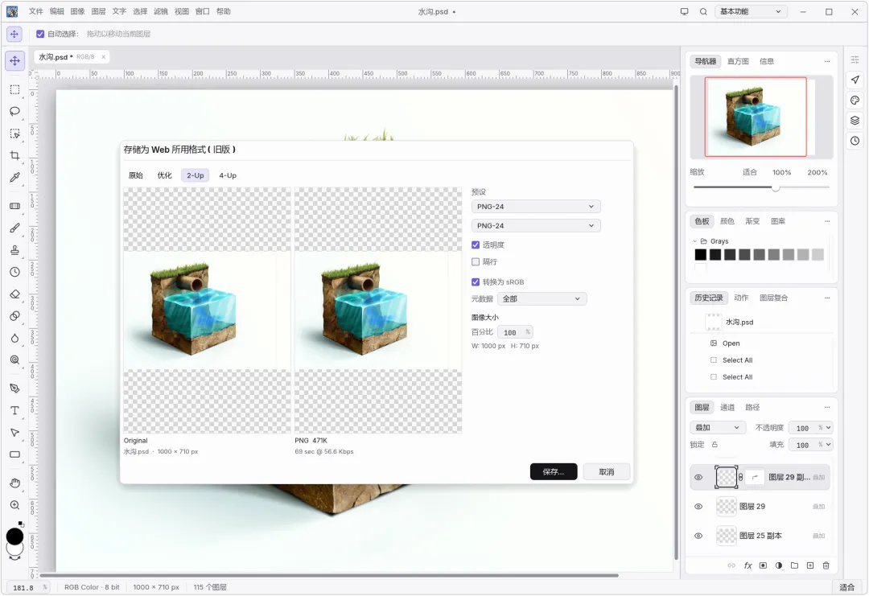869x596 pixels.
Task: Click the search icon in the title bar
Action: click(703, 11)
